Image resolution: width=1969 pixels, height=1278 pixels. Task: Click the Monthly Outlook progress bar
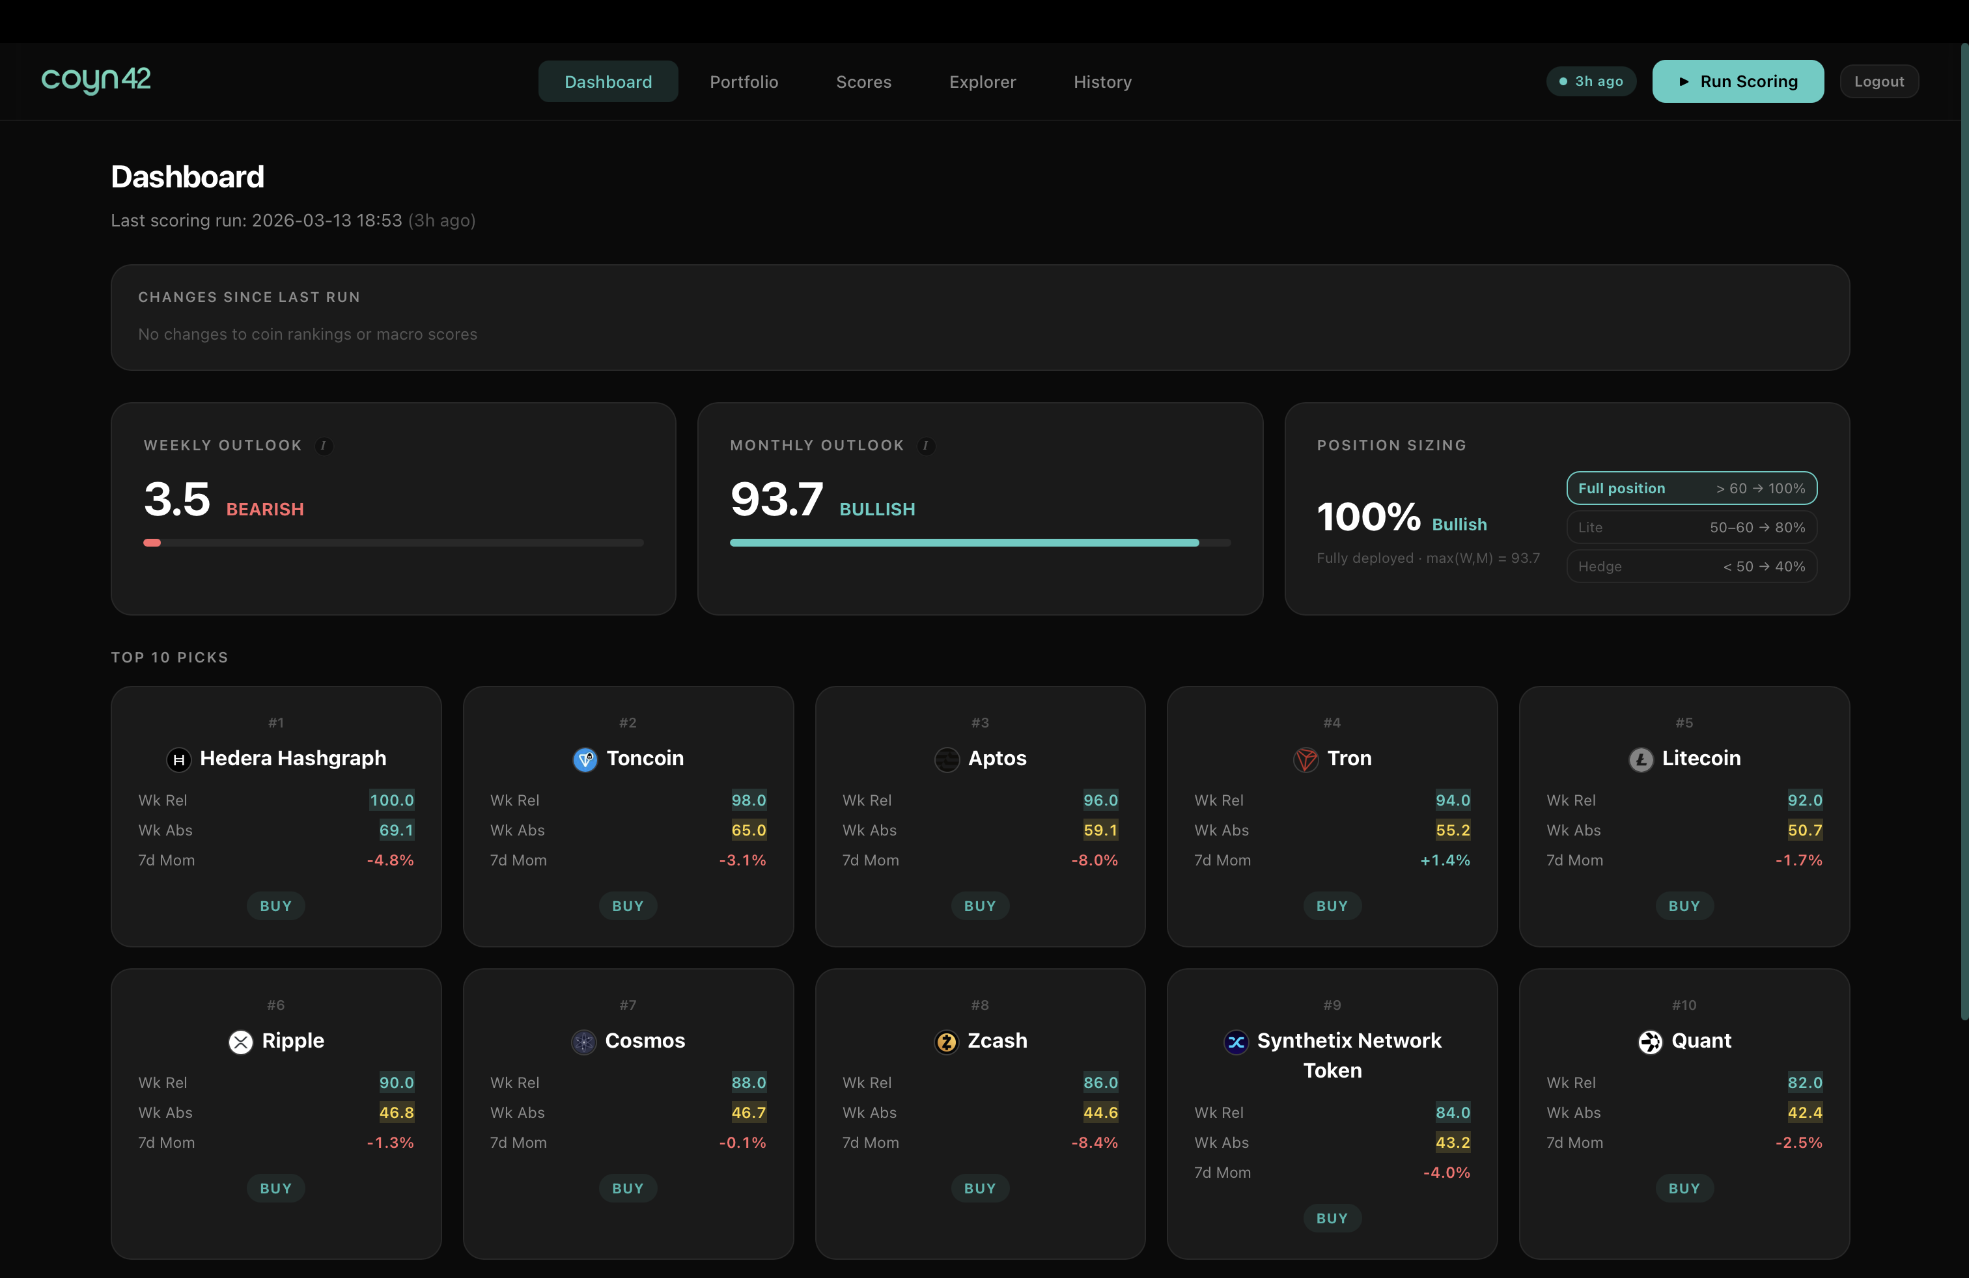pos(979,542)
